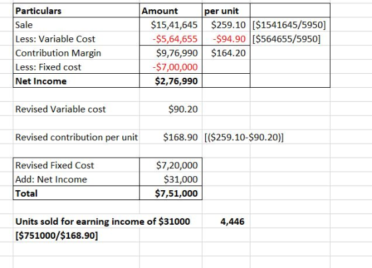
Task: Select the 'Amount' header cell
Action: pyautogui.click(x=171, y=11)
